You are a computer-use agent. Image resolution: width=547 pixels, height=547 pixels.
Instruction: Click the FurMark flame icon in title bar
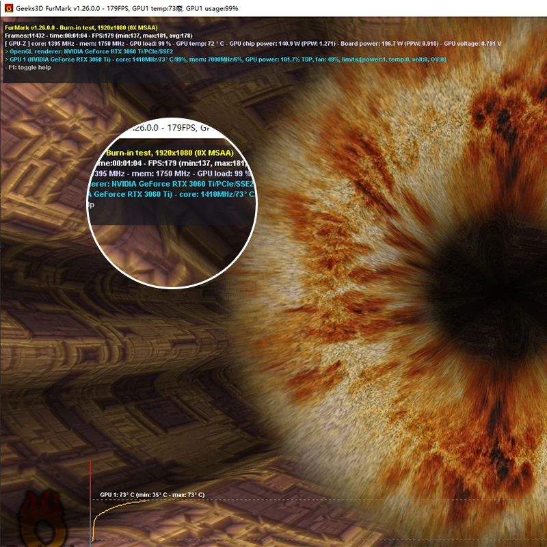[8, 8]
